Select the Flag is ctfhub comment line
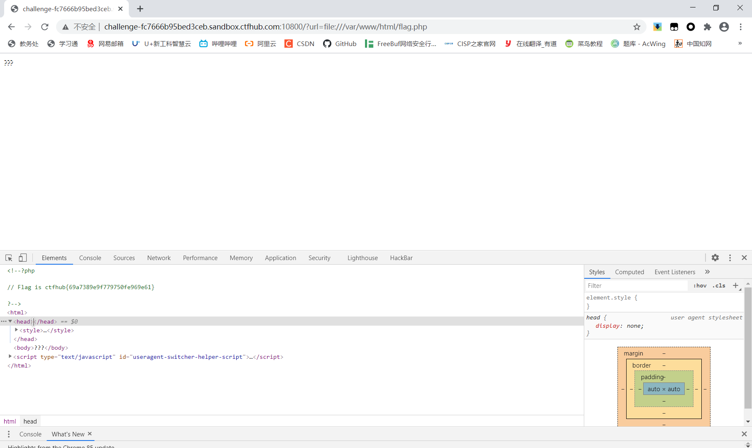The width and height of the screenshot is (752, 448). click(x=81, y=287)
